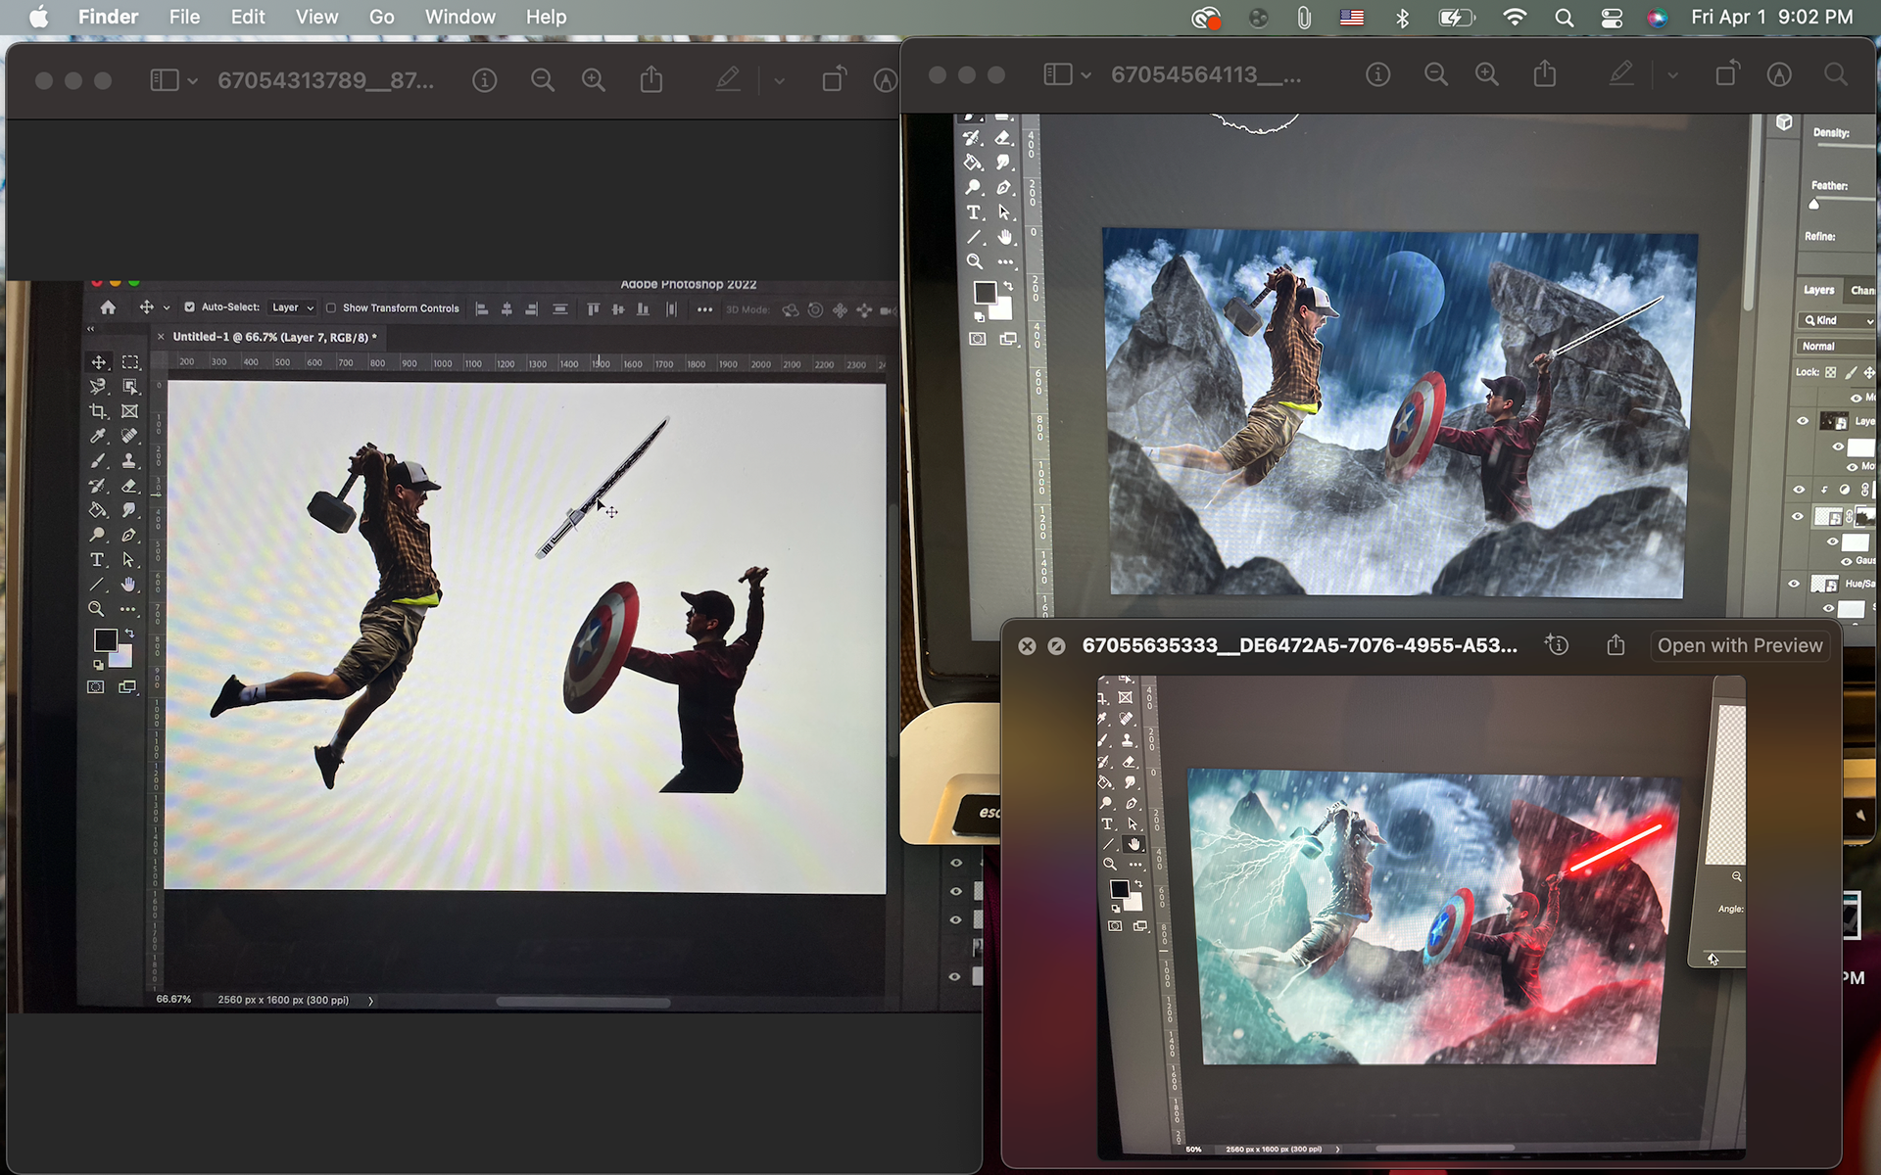Toggle the eye icon beside the Gaus filter entry

1846,561
